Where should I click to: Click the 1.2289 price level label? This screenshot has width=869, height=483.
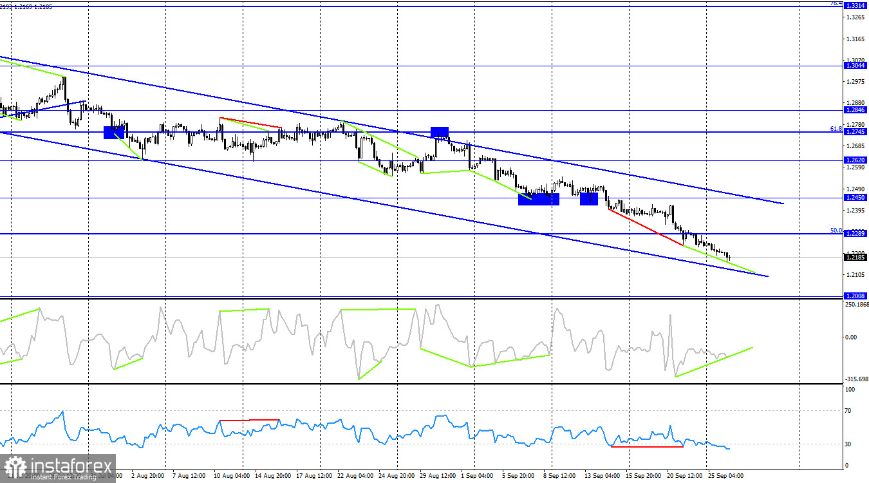pos(855,234)
